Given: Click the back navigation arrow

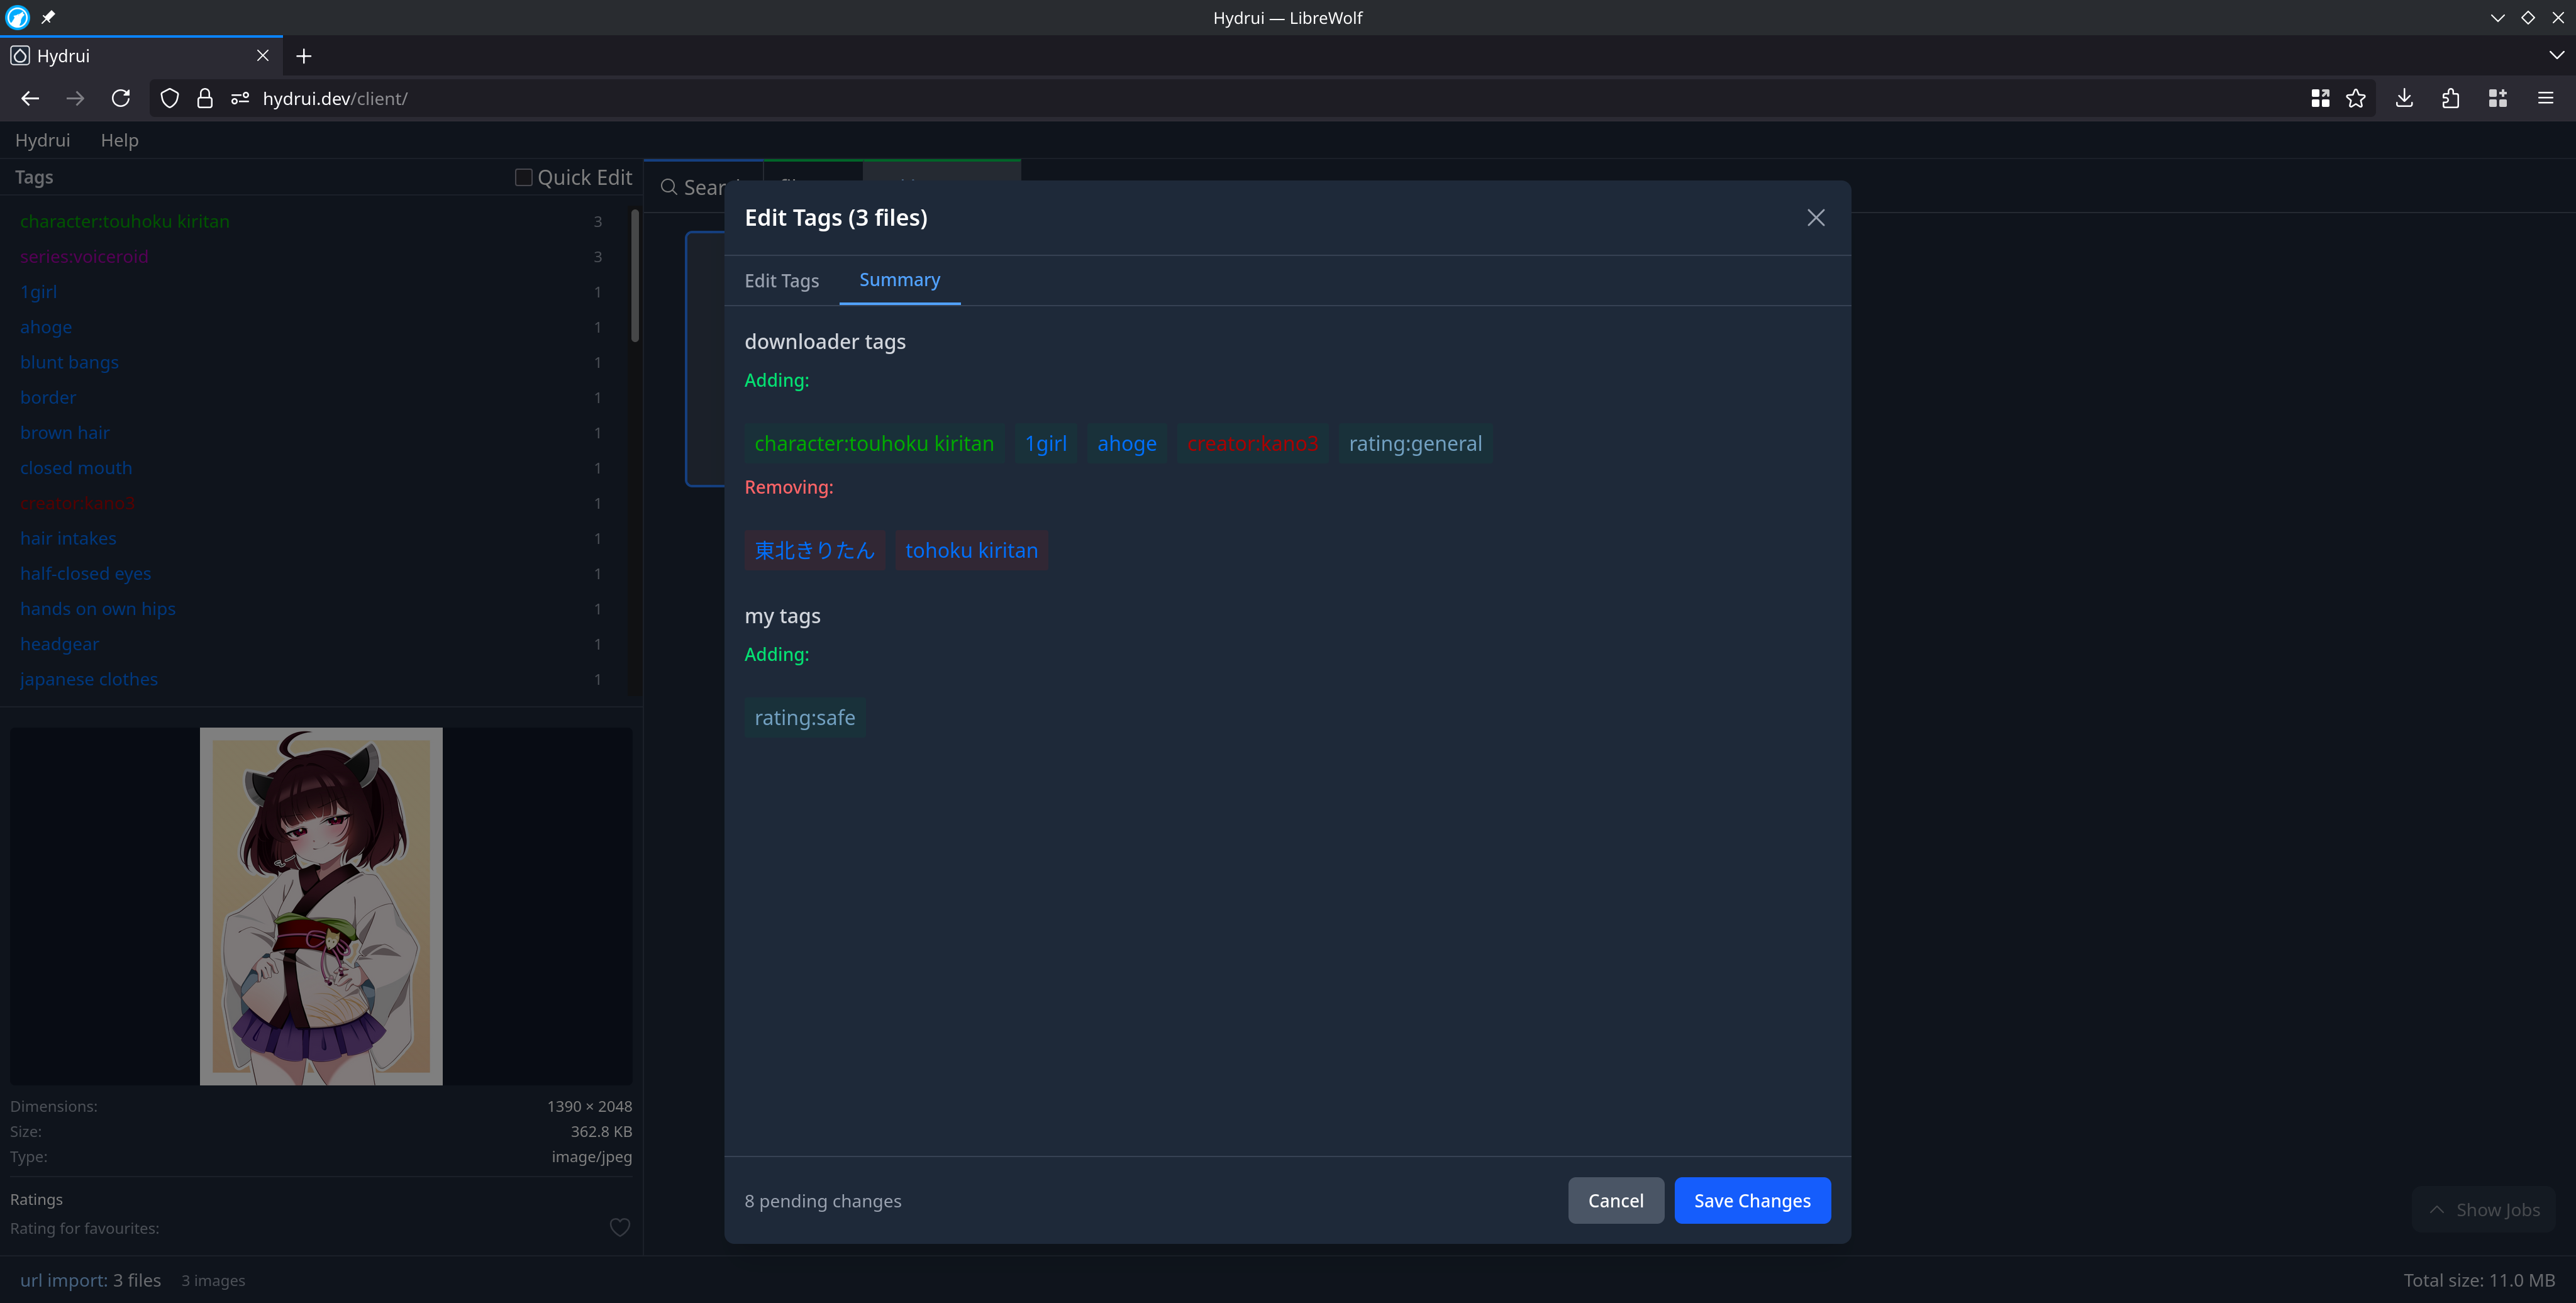Looking at the screenshot, I should coord(30,98).
